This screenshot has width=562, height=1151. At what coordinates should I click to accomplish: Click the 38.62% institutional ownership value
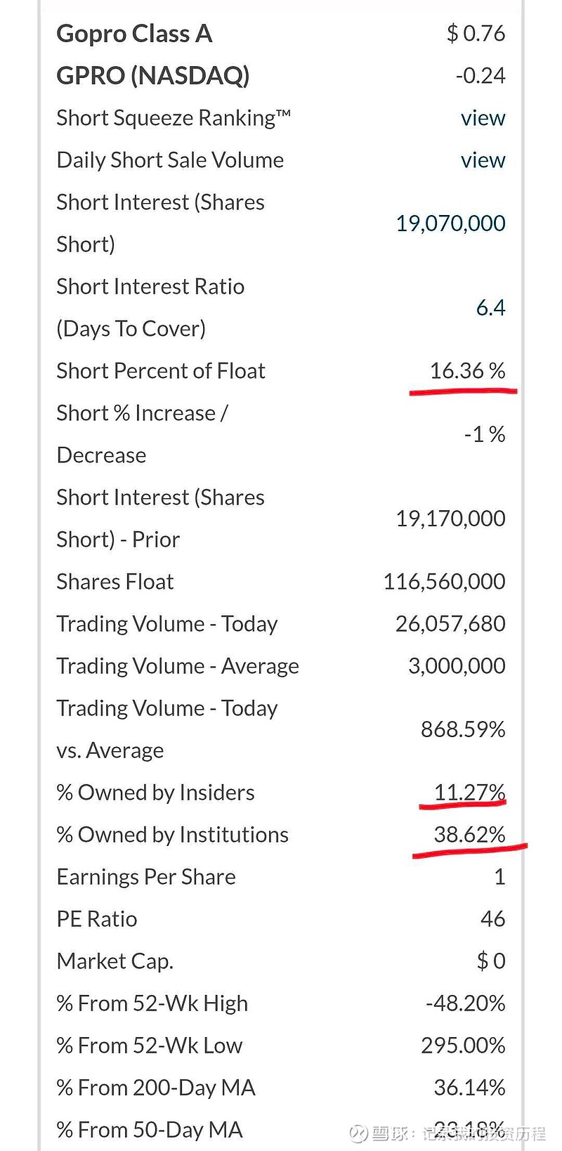point(469,835)
